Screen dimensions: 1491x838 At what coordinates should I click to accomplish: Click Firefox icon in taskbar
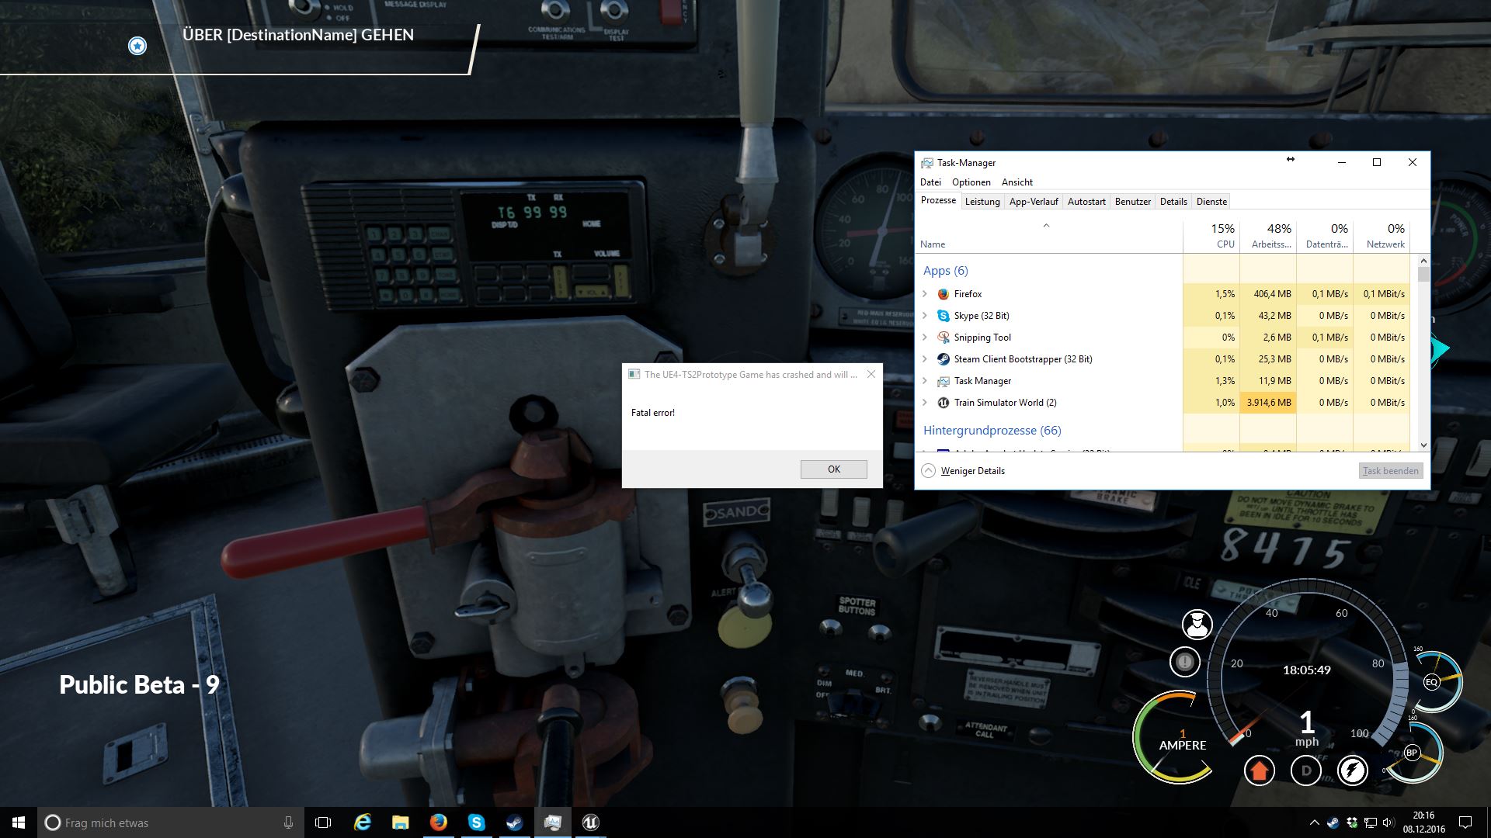439,822
